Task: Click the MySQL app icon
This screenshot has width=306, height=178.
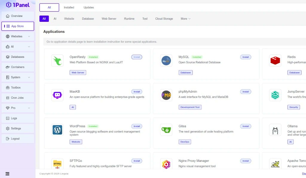Action: coord(166,61)
